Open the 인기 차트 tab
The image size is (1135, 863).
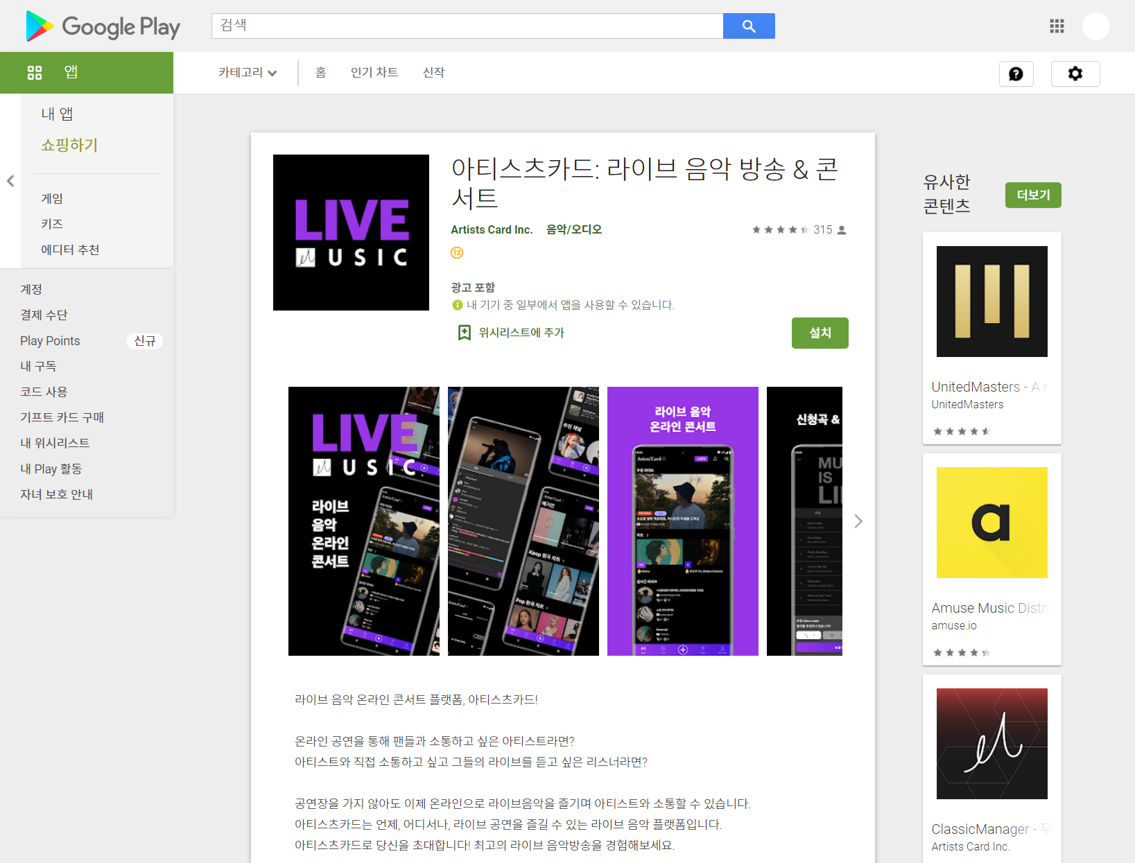374,72
